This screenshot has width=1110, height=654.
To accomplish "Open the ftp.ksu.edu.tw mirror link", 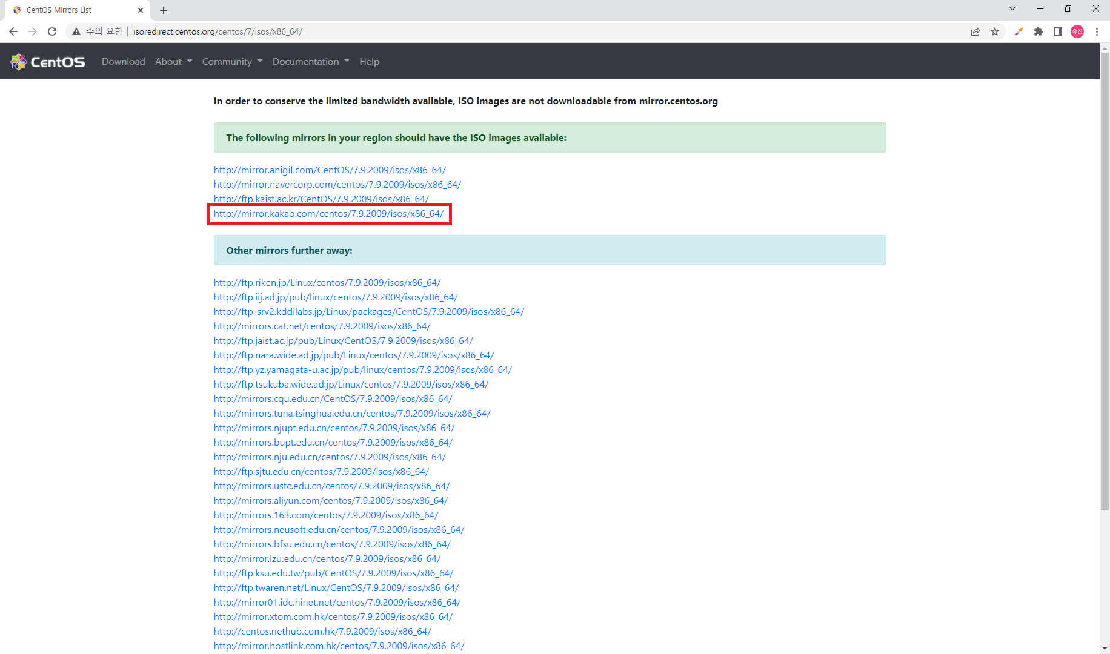I will (333, 573).
